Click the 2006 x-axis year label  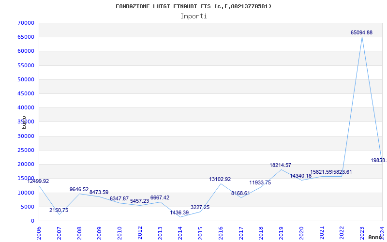pos(39,233)
